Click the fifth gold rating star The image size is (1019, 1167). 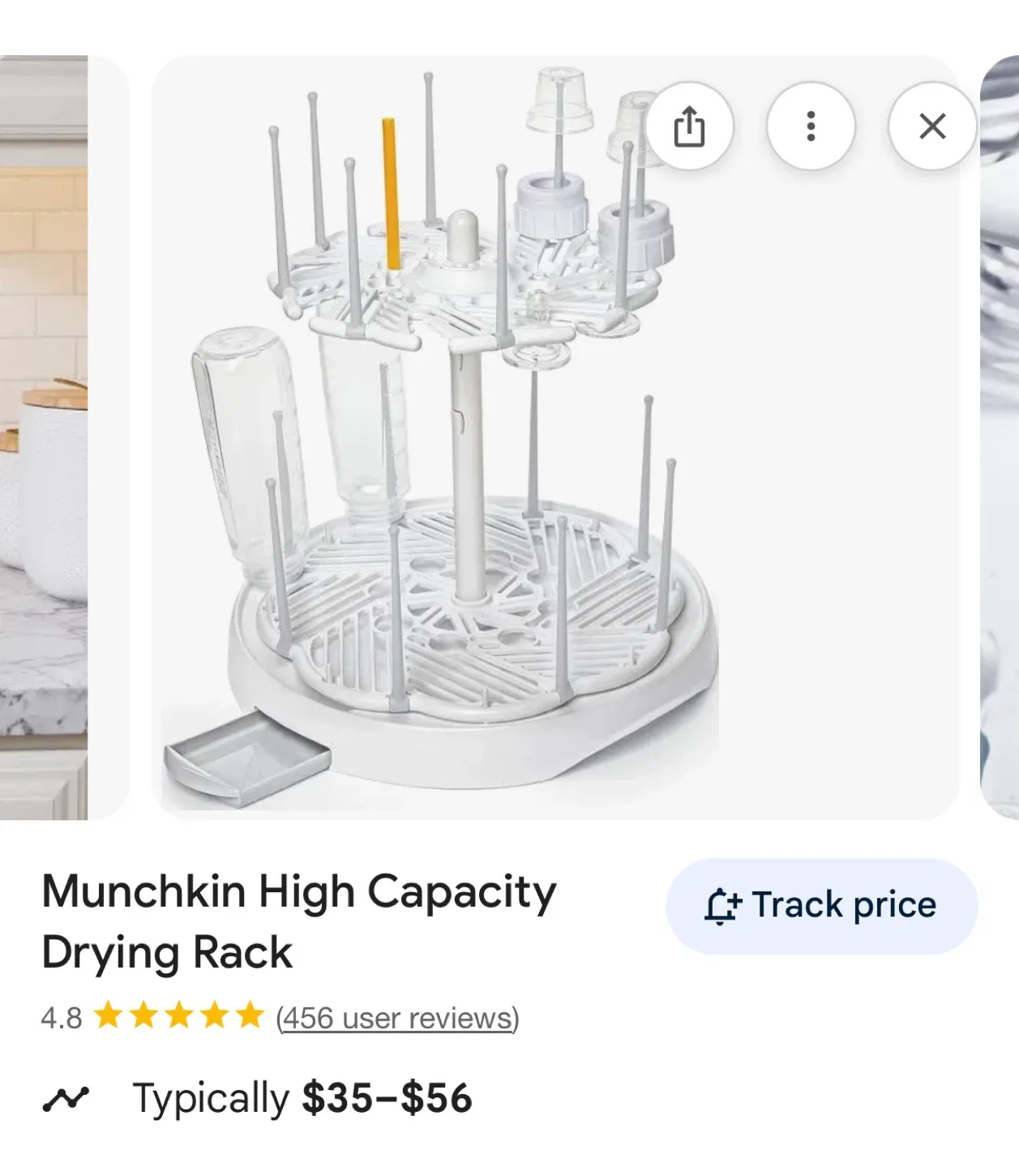click(x=250, y=1015)
